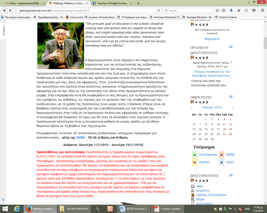
Task: Click the Πόροι resources icon
Action: click(193, 199)
